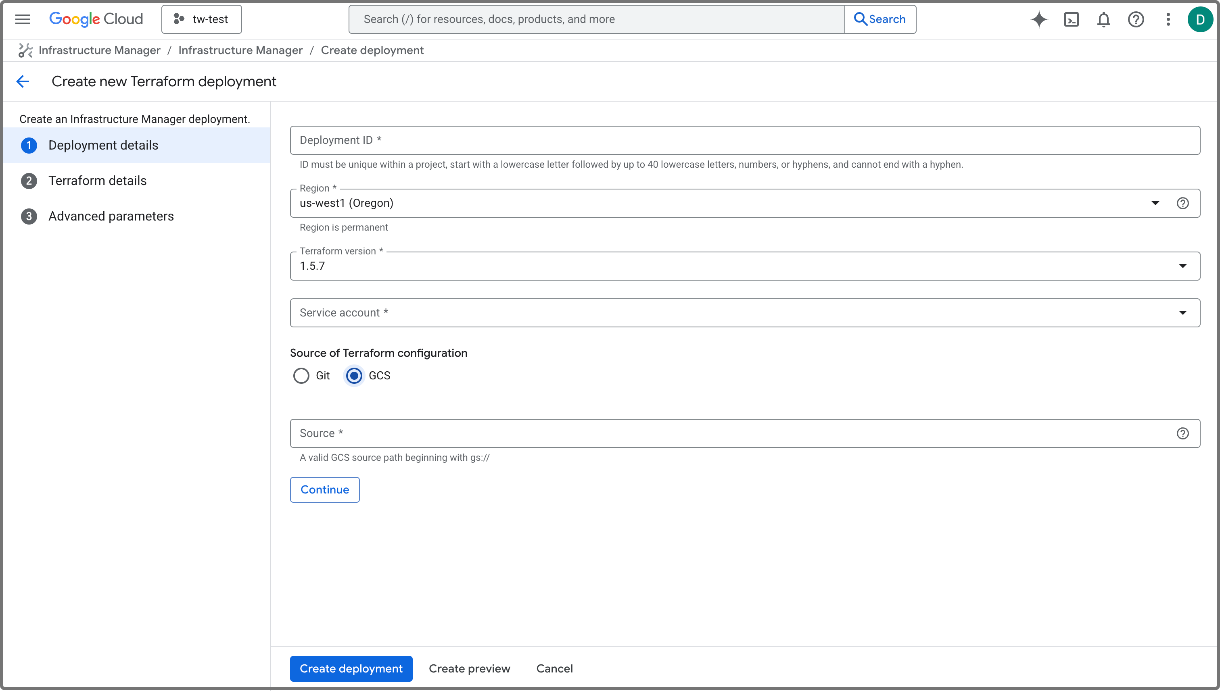Click the Create deployment button
Viewport: 1220px width, 691px height.
[x=351, y=668]
